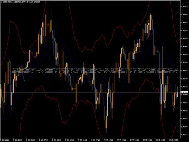
Task: Select the 5 Oct 19:30 time label
Action: pos(18,139)
